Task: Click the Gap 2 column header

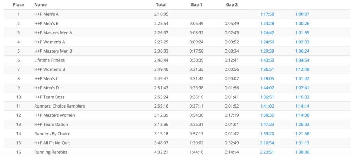Action: (232, 5)
